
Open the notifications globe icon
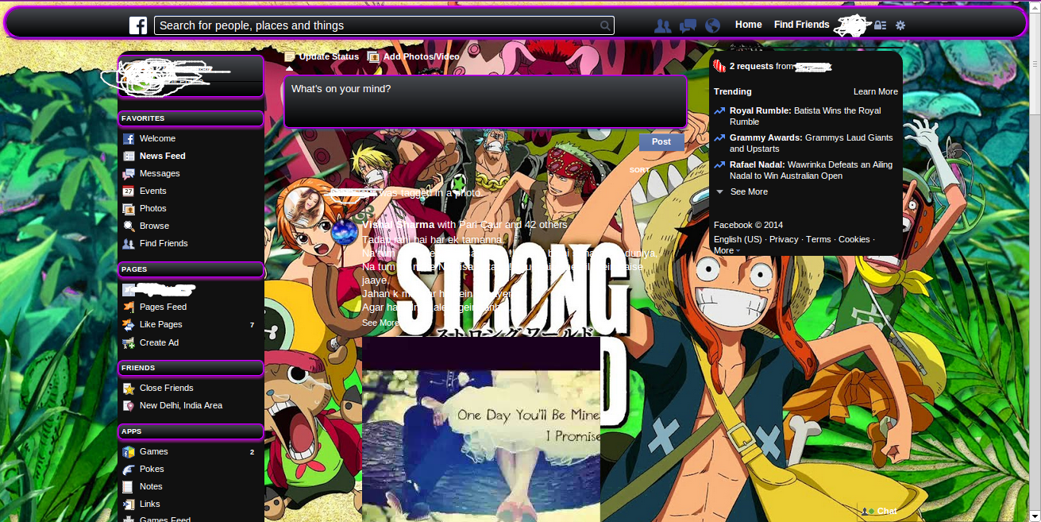point(712,25)
